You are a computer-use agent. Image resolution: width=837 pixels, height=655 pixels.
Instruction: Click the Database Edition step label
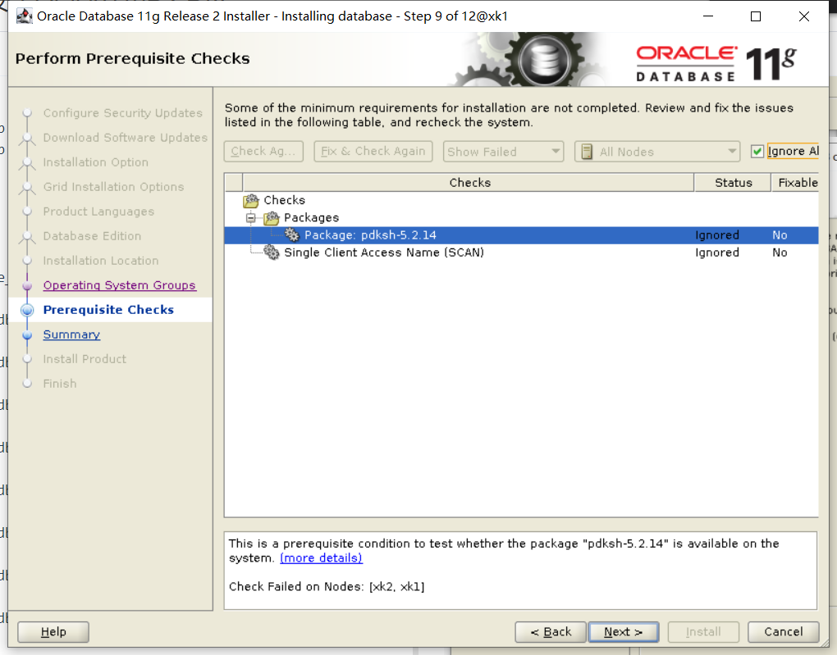click(x=93, y=236)
